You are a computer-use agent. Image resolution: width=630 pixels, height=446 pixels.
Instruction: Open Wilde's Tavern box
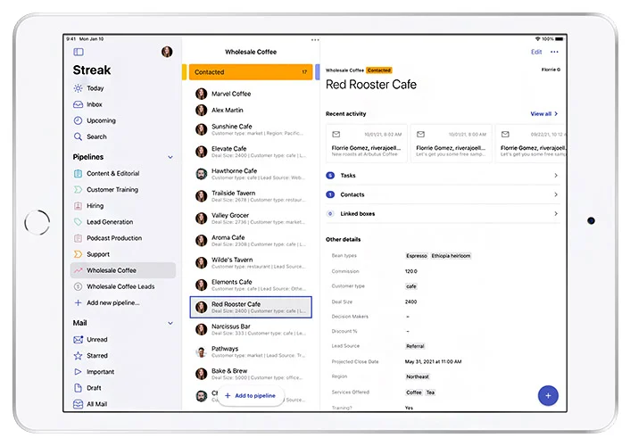[251, 263]
